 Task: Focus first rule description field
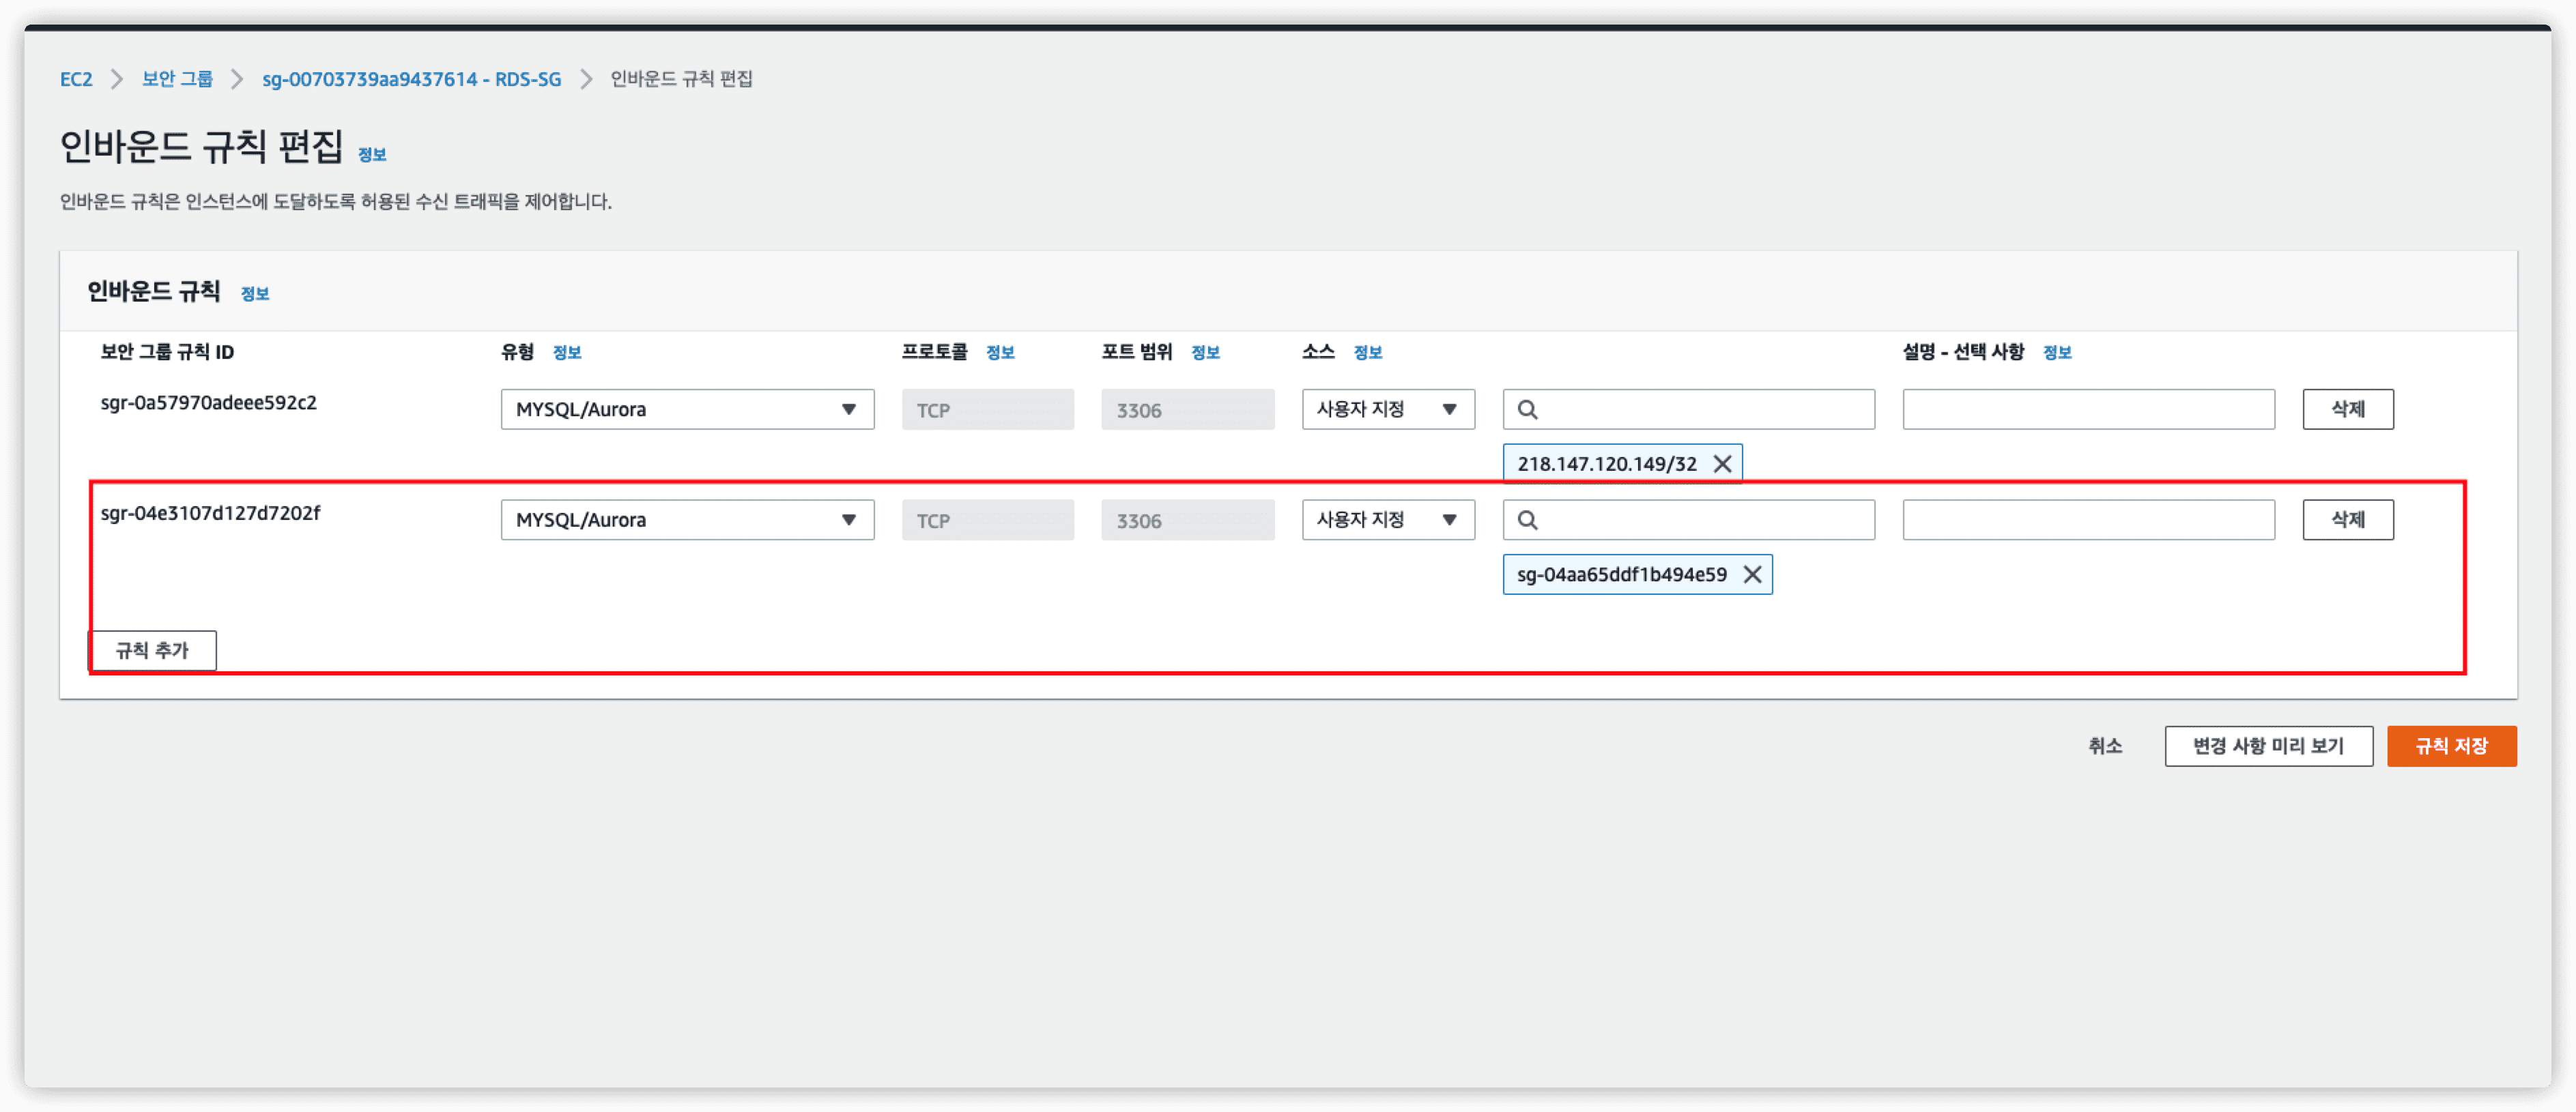(x=2088, y=409)
